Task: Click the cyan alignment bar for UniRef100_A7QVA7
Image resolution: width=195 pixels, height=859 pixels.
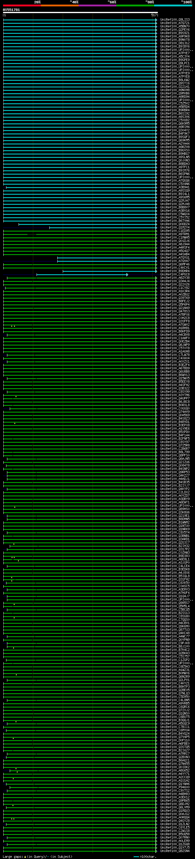Action: tap(107, 261)
